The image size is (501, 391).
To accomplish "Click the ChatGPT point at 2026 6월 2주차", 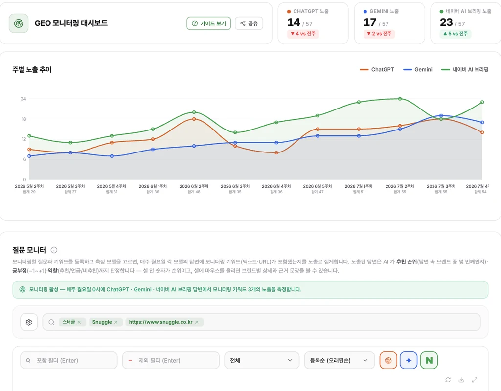I will tap(194, 119).
